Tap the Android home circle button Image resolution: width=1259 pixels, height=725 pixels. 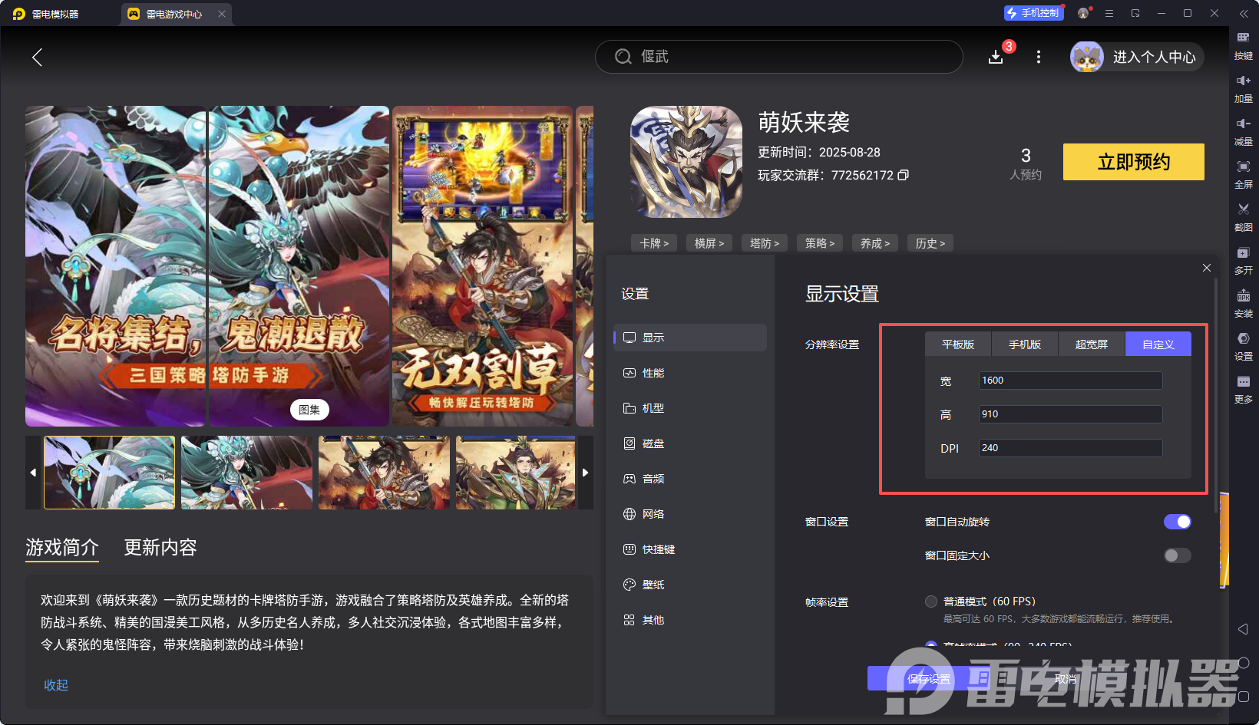1244,663
